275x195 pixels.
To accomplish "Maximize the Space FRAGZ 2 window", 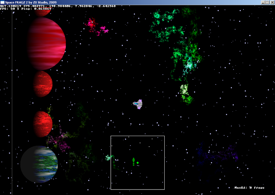I will tap(267, 2).
